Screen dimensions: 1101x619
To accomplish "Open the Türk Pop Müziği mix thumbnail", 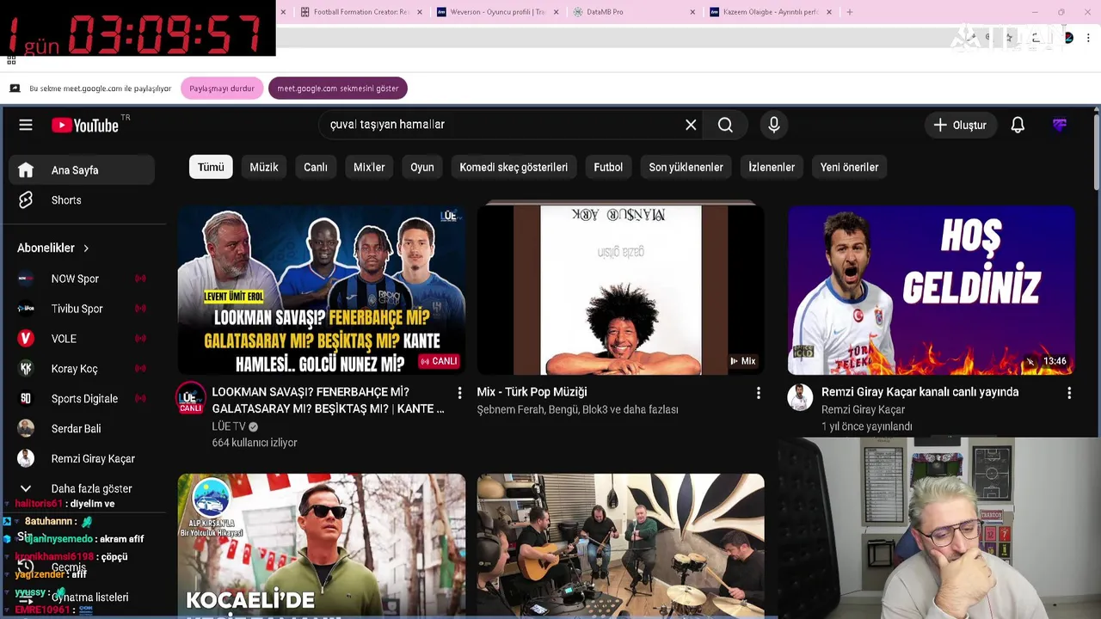I will 620,290.
